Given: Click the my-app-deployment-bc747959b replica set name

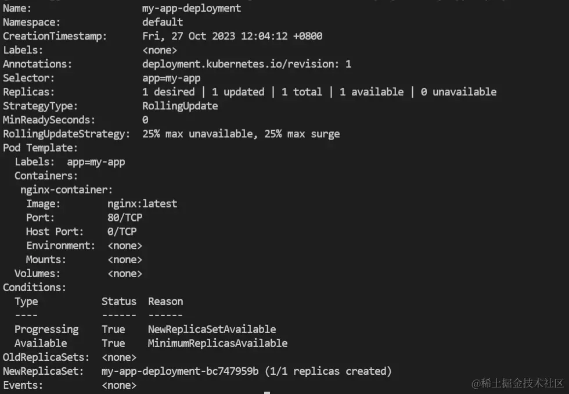Looking at the screenshot, I should [180, 371].
